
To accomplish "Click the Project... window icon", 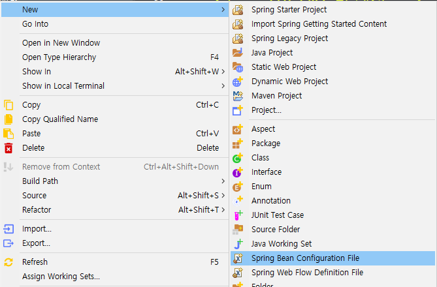I will pos(238,110).
